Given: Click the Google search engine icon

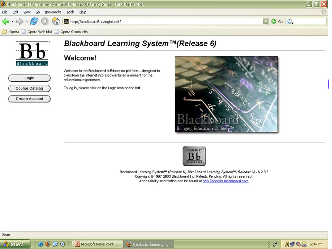Looking at the screenshot, I should 290,21.
